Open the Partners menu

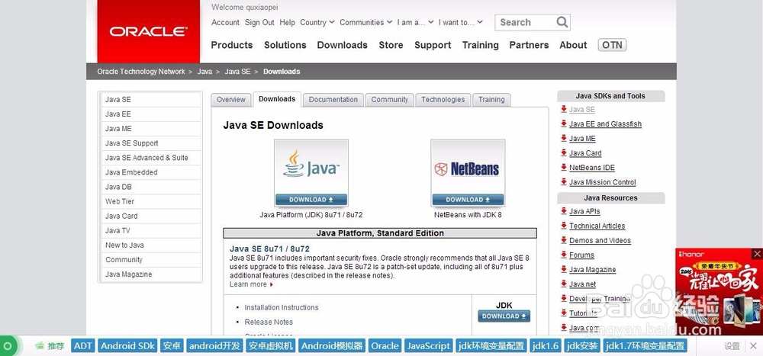(529, 45)
